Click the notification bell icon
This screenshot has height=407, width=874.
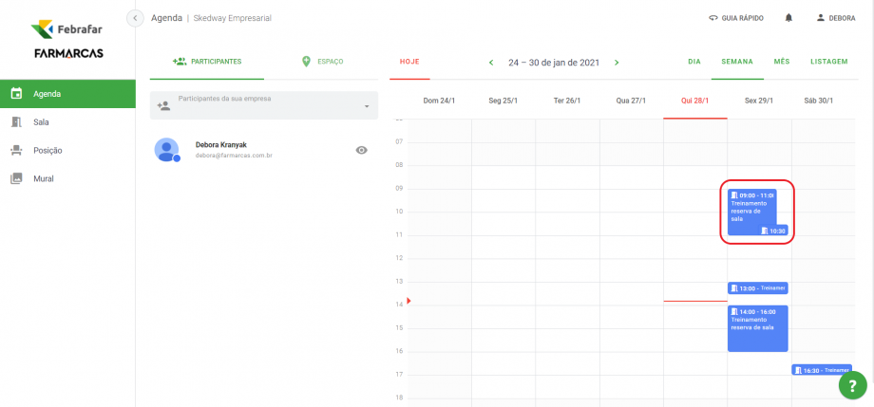click(x=788, y=18)
